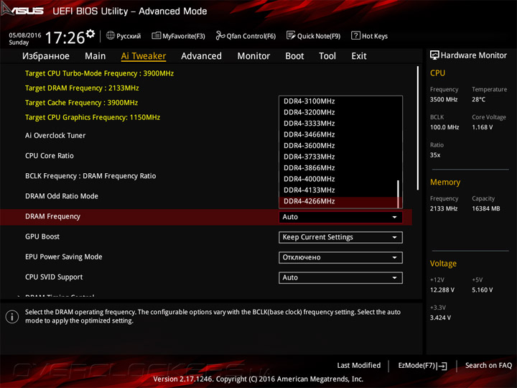517x388 pixels.
Task: Click the 05/08/2016 date
Action: [25, 35]
